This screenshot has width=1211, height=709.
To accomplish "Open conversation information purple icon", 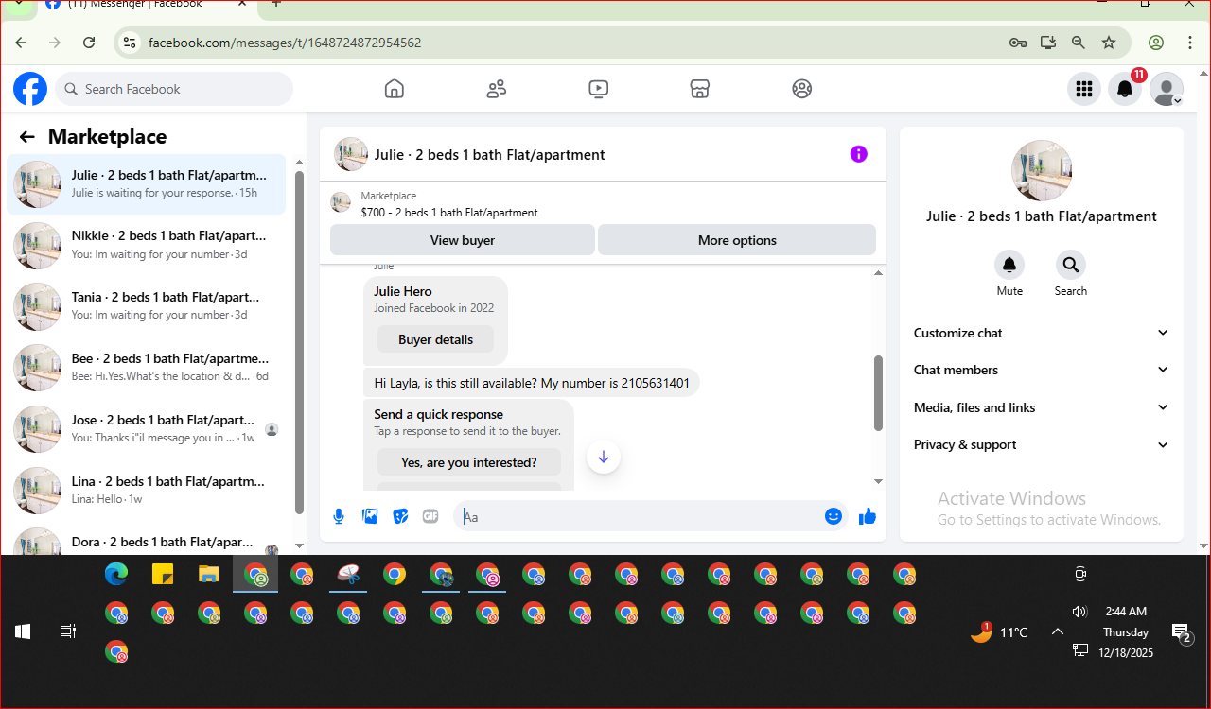I will (x=858, y=154).
